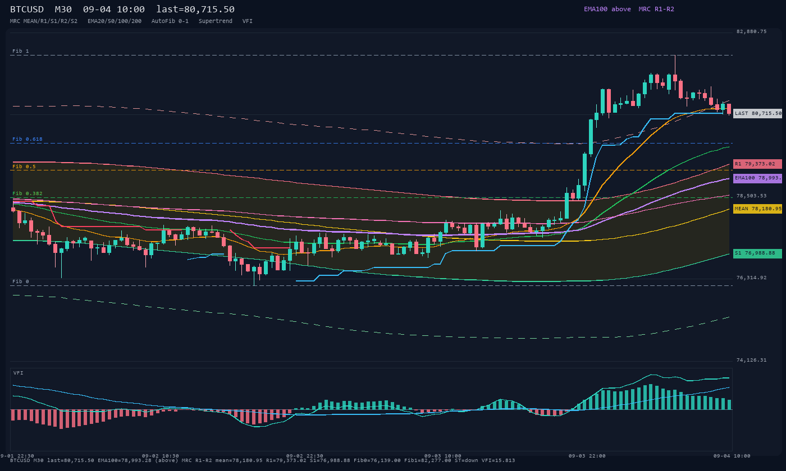Click the Supertrend legend entry
Screen dimensions: 786x471
coord(216,21)
